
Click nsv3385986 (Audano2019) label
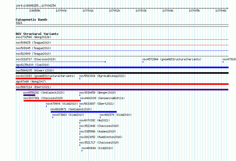[x=98, y=131]
